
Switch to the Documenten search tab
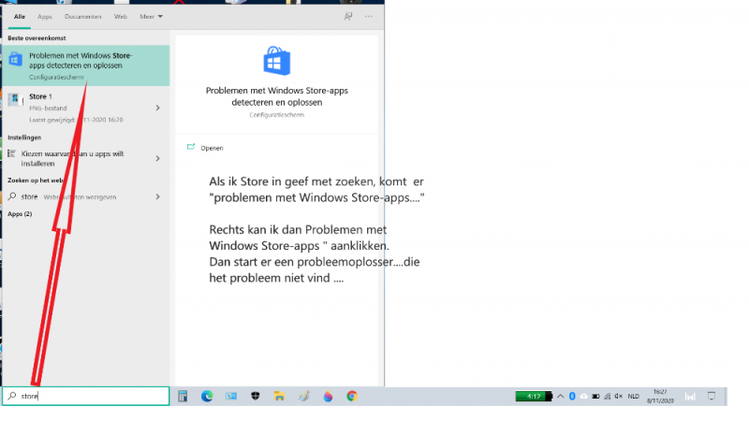82,17
